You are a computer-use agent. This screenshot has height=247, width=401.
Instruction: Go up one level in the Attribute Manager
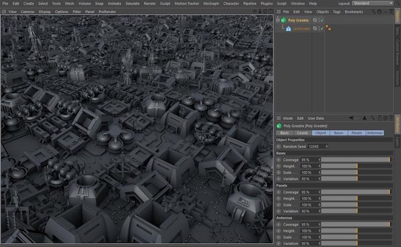click(365, 118)
